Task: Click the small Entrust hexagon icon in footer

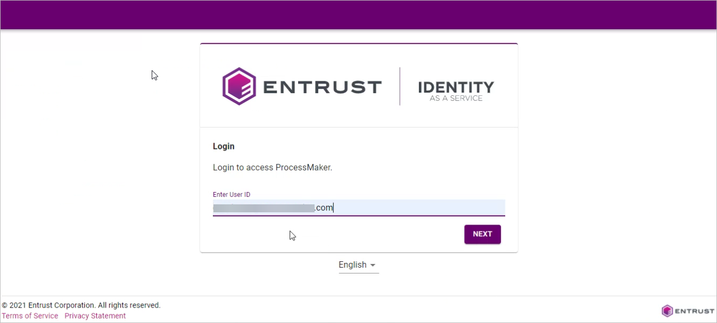Action: coord(667,311)
